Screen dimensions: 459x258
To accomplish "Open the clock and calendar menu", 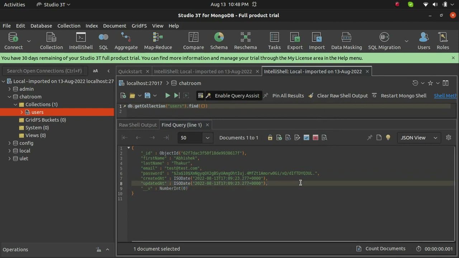I will [x=229, y=5].
